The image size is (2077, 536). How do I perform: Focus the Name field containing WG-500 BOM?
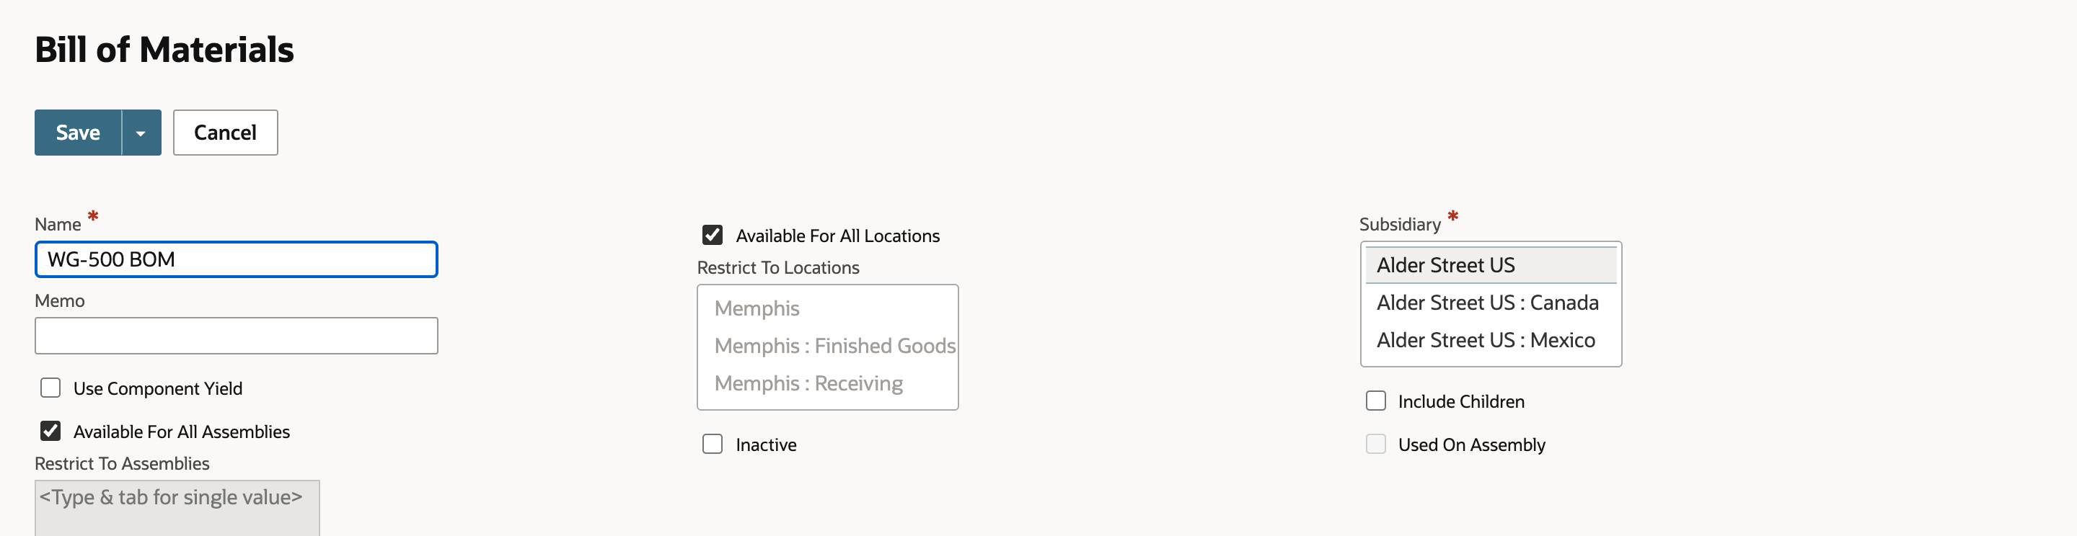coord(237,259)
